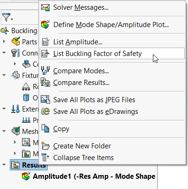Click the Solver Messages envelope icon
The width and height of the screenshot is (188, 189).
click(45, 7)
